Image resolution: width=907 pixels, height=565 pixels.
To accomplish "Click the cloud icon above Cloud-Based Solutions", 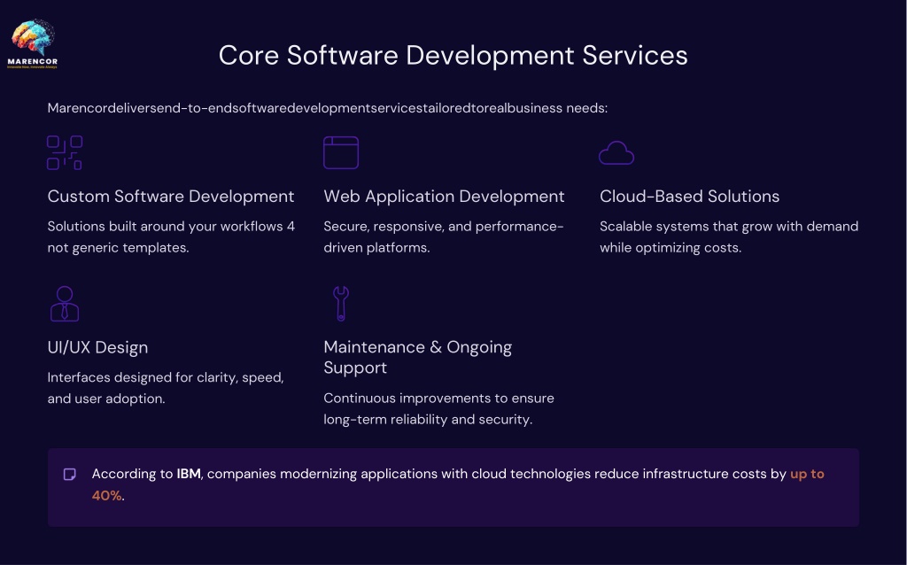I will click(616, 153).
